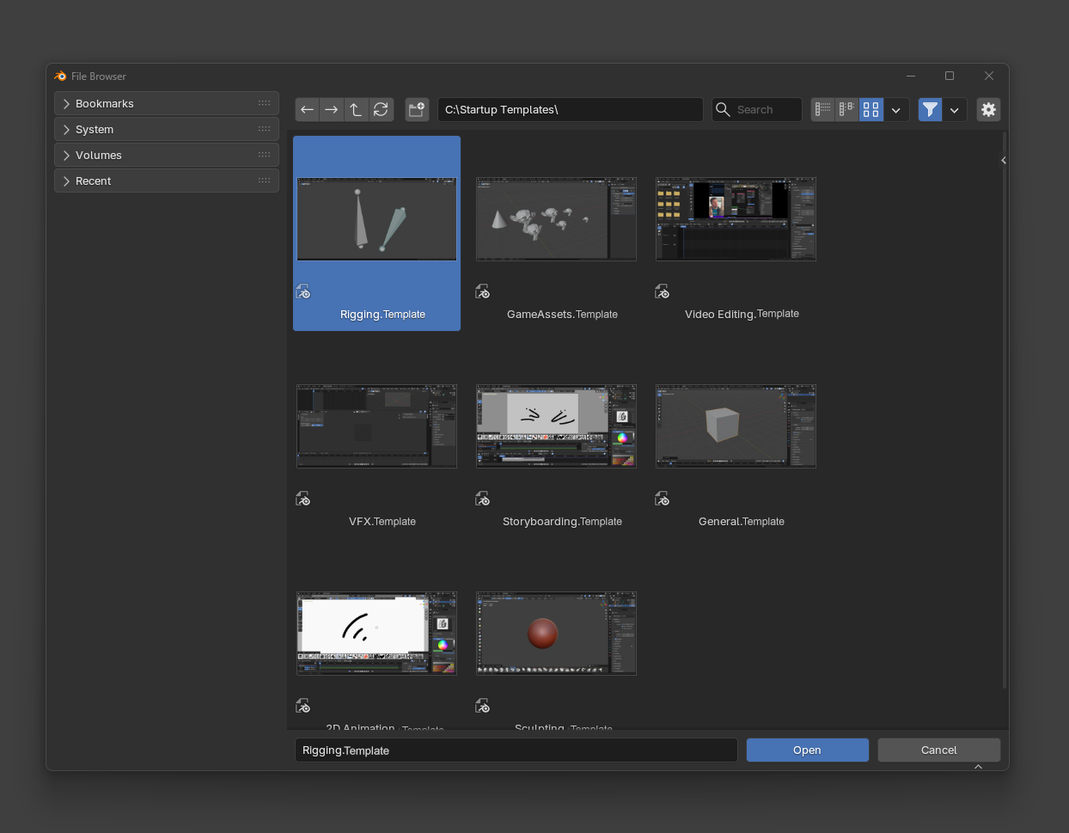The image size is (1069, 833).
Task: Click the GameAssets.Template file name label
Action: (562, 315)
